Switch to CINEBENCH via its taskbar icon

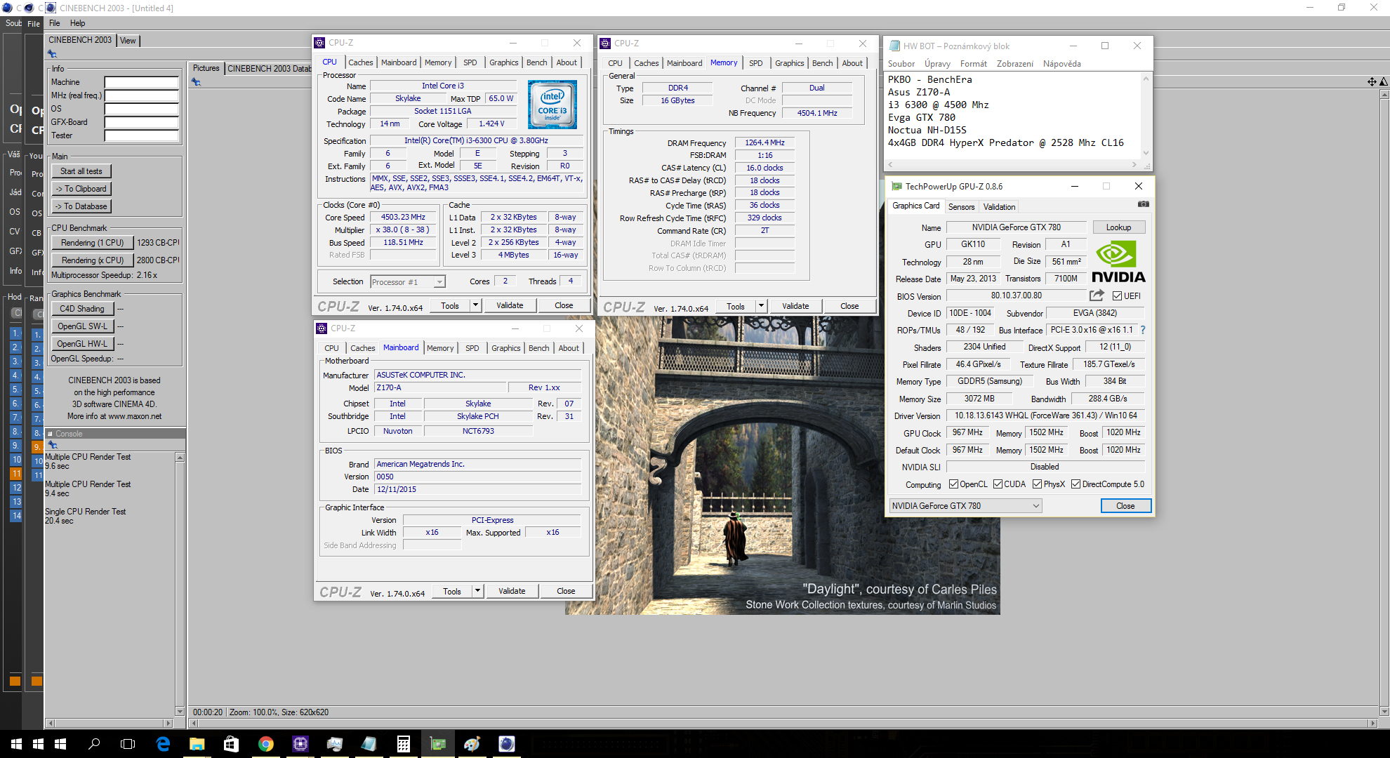coord(506,744)
